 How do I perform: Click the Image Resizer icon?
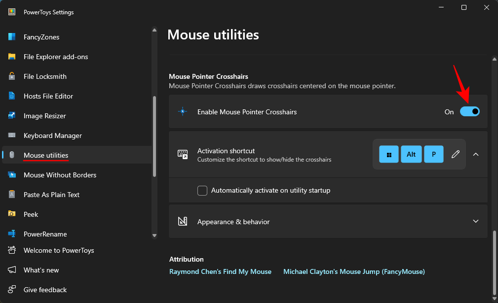[x=12, y=115]
